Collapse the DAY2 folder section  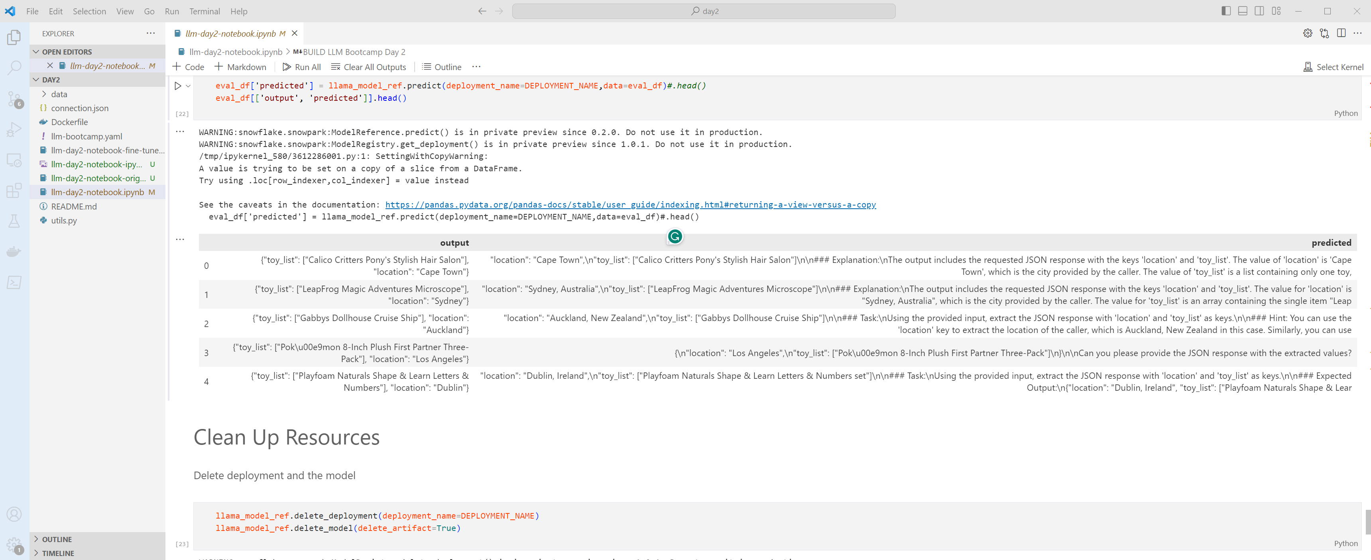click(98, 80)
